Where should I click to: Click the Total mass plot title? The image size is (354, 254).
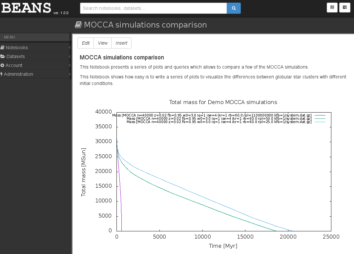tap(223, 102)
